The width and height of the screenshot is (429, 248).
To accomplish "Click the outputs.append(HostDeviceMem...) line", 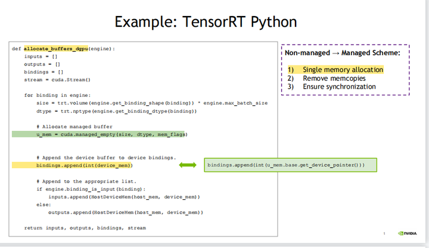I will tap(126, 212).
